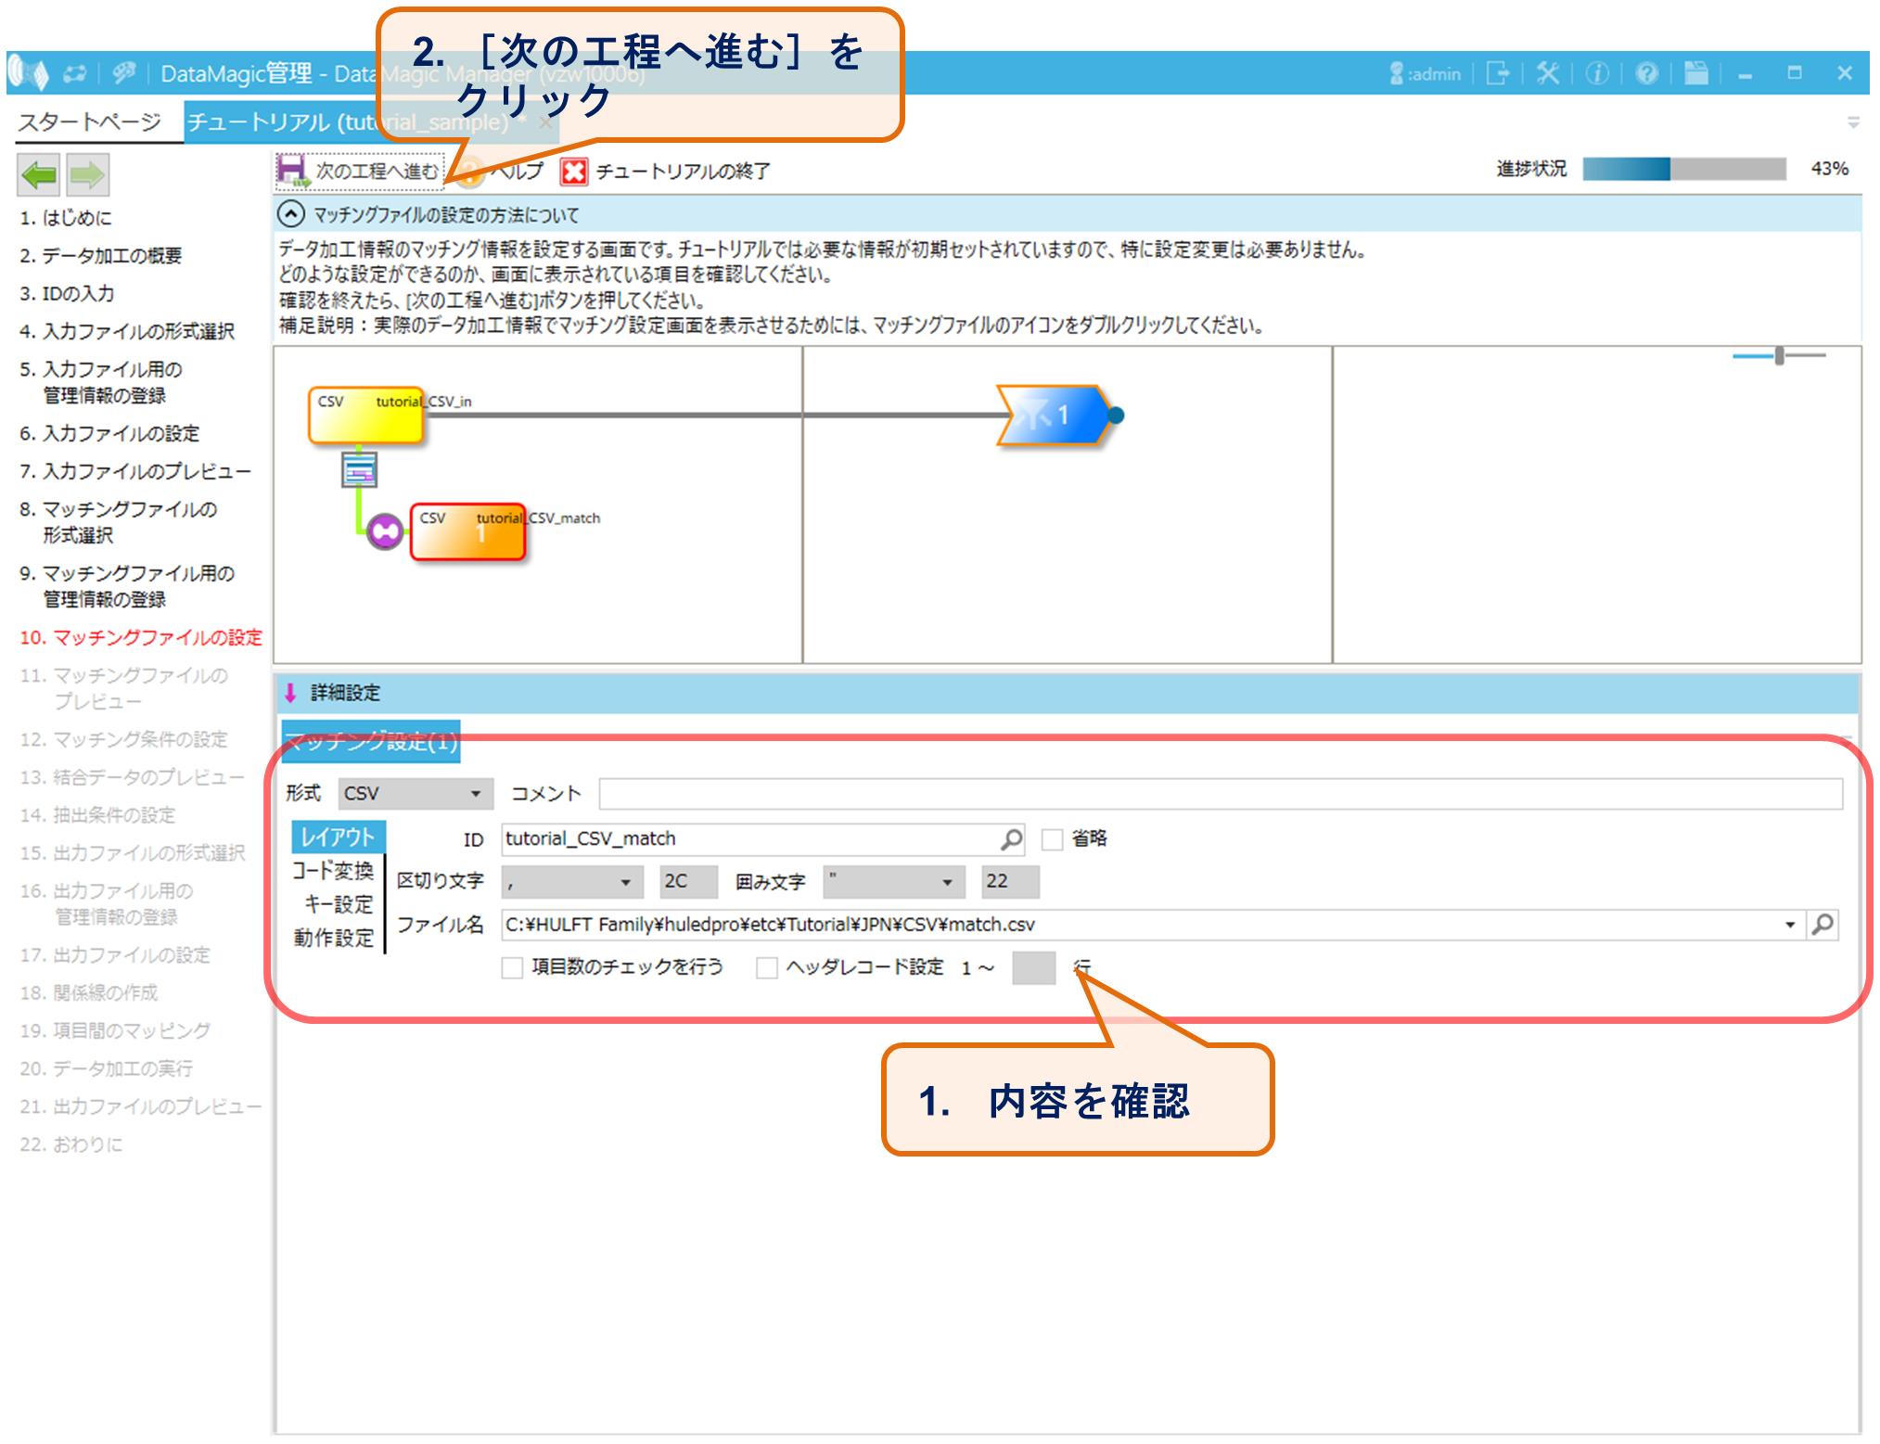Viewport: 1880px width, 1444px height.
Task: Open the tools wrench icon in title bar
Action: pyautogui.click(x=1547, y=73)
